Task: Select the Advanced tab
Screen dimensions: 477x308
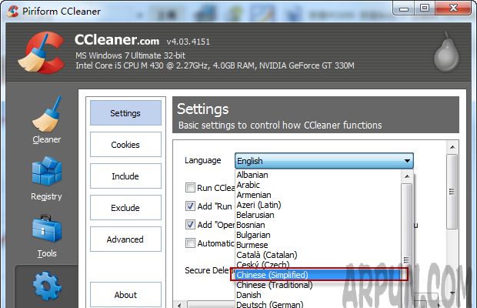Action: point(125,239)
